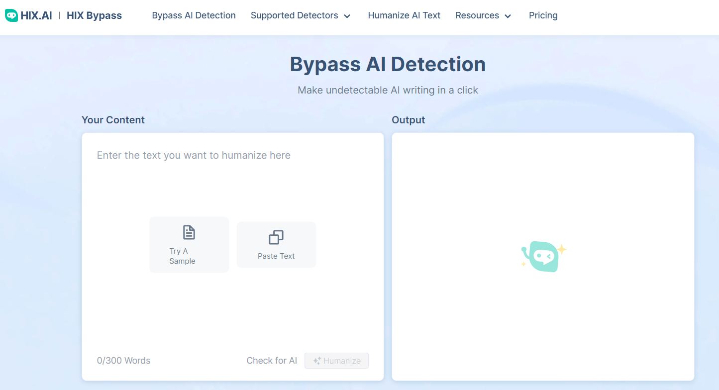Click the Check for AI link

pos(272,360)
